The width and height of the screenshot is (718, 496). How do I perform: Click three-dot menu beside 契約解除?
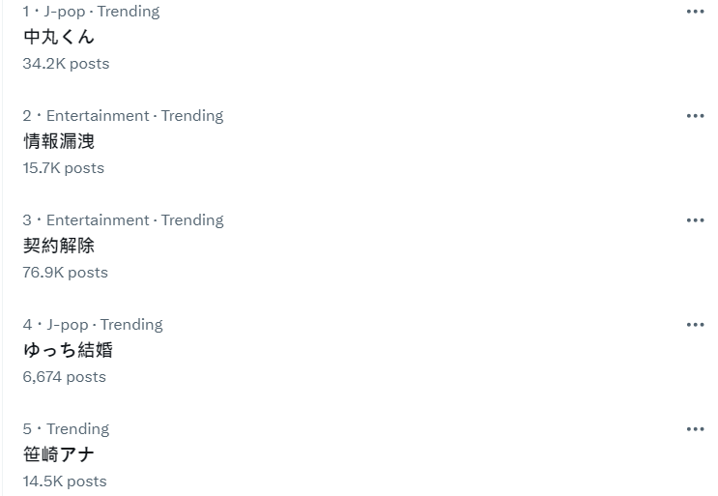695,220
